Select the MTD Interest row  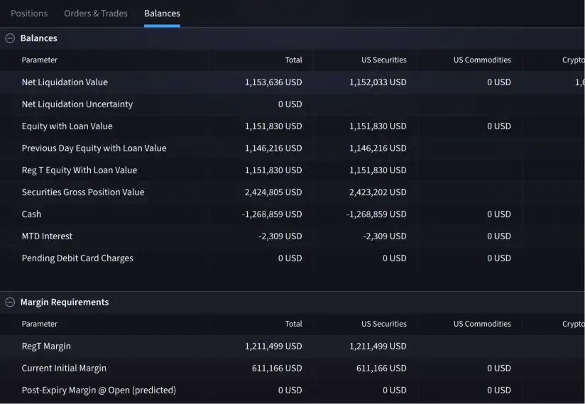click(x=47, y=236)
